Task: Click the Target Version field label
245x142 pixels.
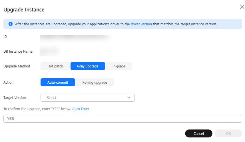Action: [15, 98]
